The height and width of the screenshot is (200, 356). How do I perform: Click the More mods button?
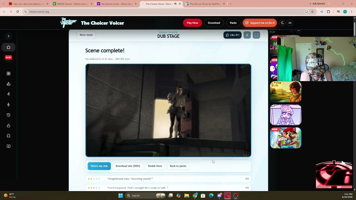pyautogui.click(x=86, y=35)
